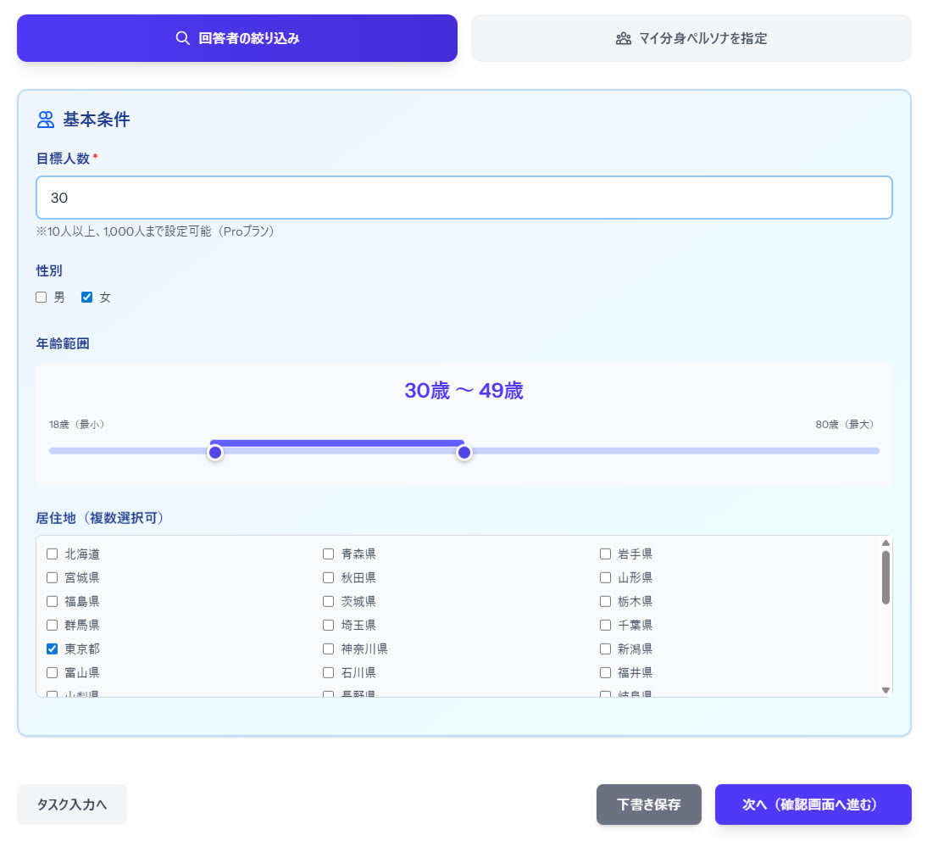Click the タスク入力へ button

pos(71,804)
